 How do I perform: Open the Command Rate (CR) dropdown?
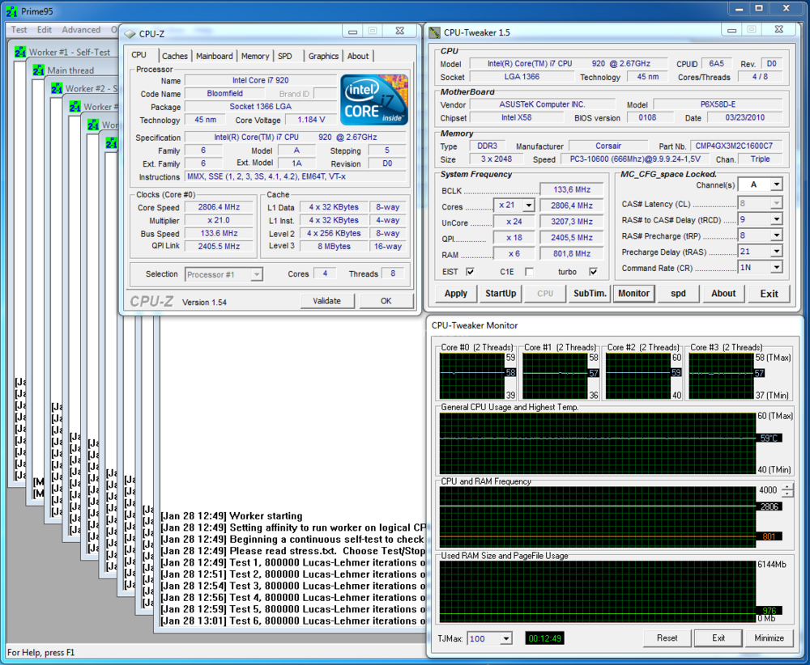coord(777,267)
